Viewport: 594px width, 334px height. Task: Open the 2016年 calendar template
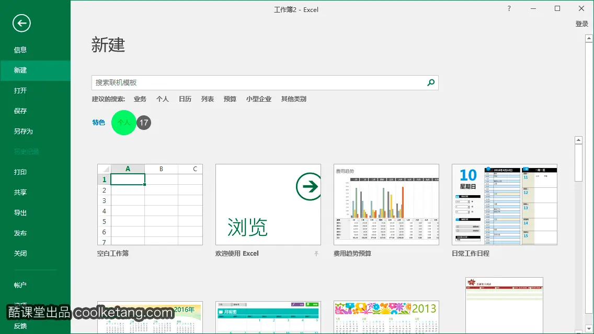(150, 318)
